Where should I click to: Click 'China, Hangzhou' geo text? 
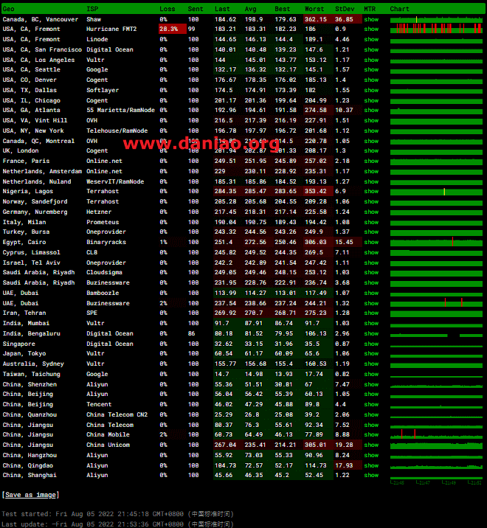tap(30, 456)
